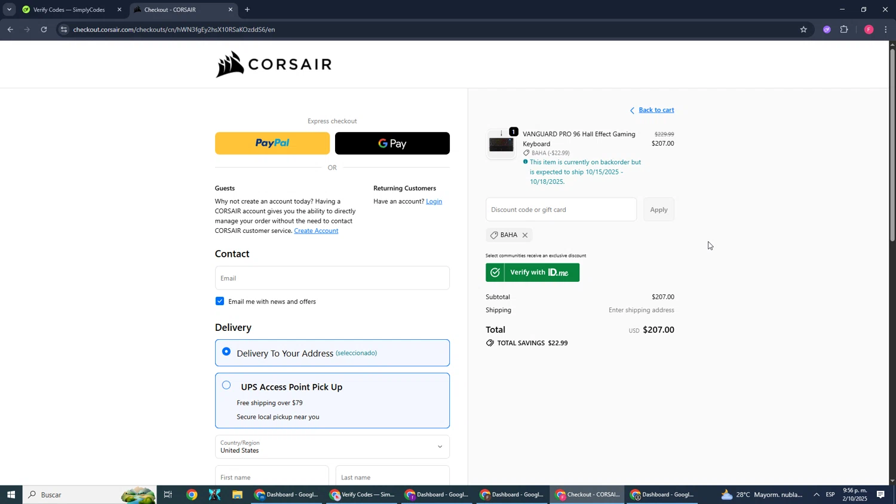Uncheck Email me with news and offers
This screenshot has height=504, width=896.
click(x=220, y=301)
